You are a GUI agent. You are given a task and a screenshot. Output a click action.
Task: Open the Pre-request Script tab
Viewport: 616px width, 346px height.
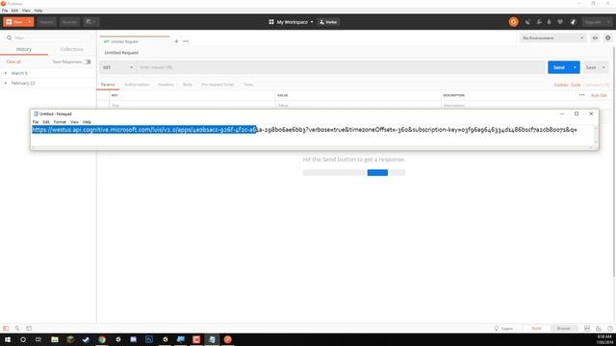tap(218, 85)
